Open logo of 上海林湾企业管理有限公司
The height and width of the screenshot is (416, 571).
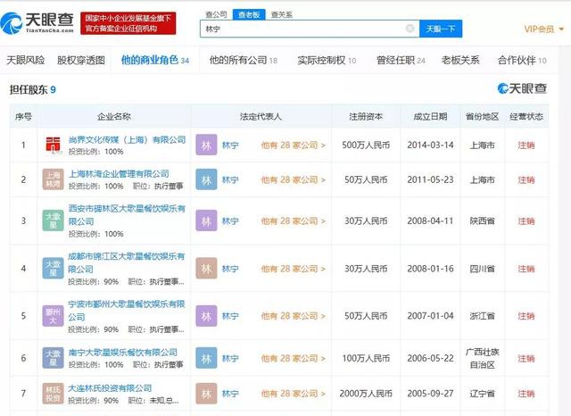[x=54, y=179]
